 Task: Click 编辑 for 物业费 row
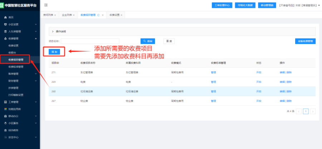point(282,101)
